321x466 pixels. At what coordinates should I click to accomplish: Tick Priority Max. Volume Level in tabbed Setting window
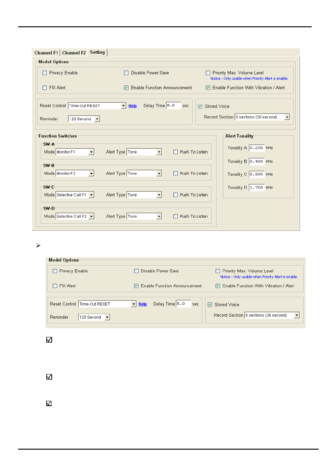208,73
